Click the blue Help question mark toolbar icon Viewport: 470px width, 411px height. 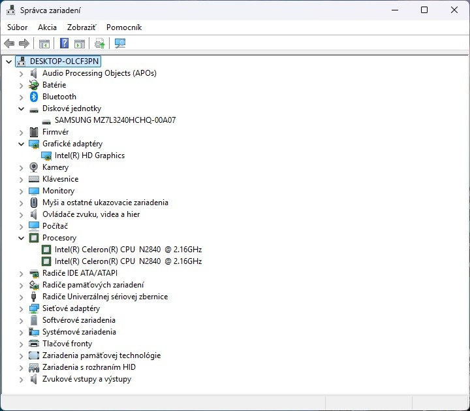pyautogui.click(x=64, y=44)
